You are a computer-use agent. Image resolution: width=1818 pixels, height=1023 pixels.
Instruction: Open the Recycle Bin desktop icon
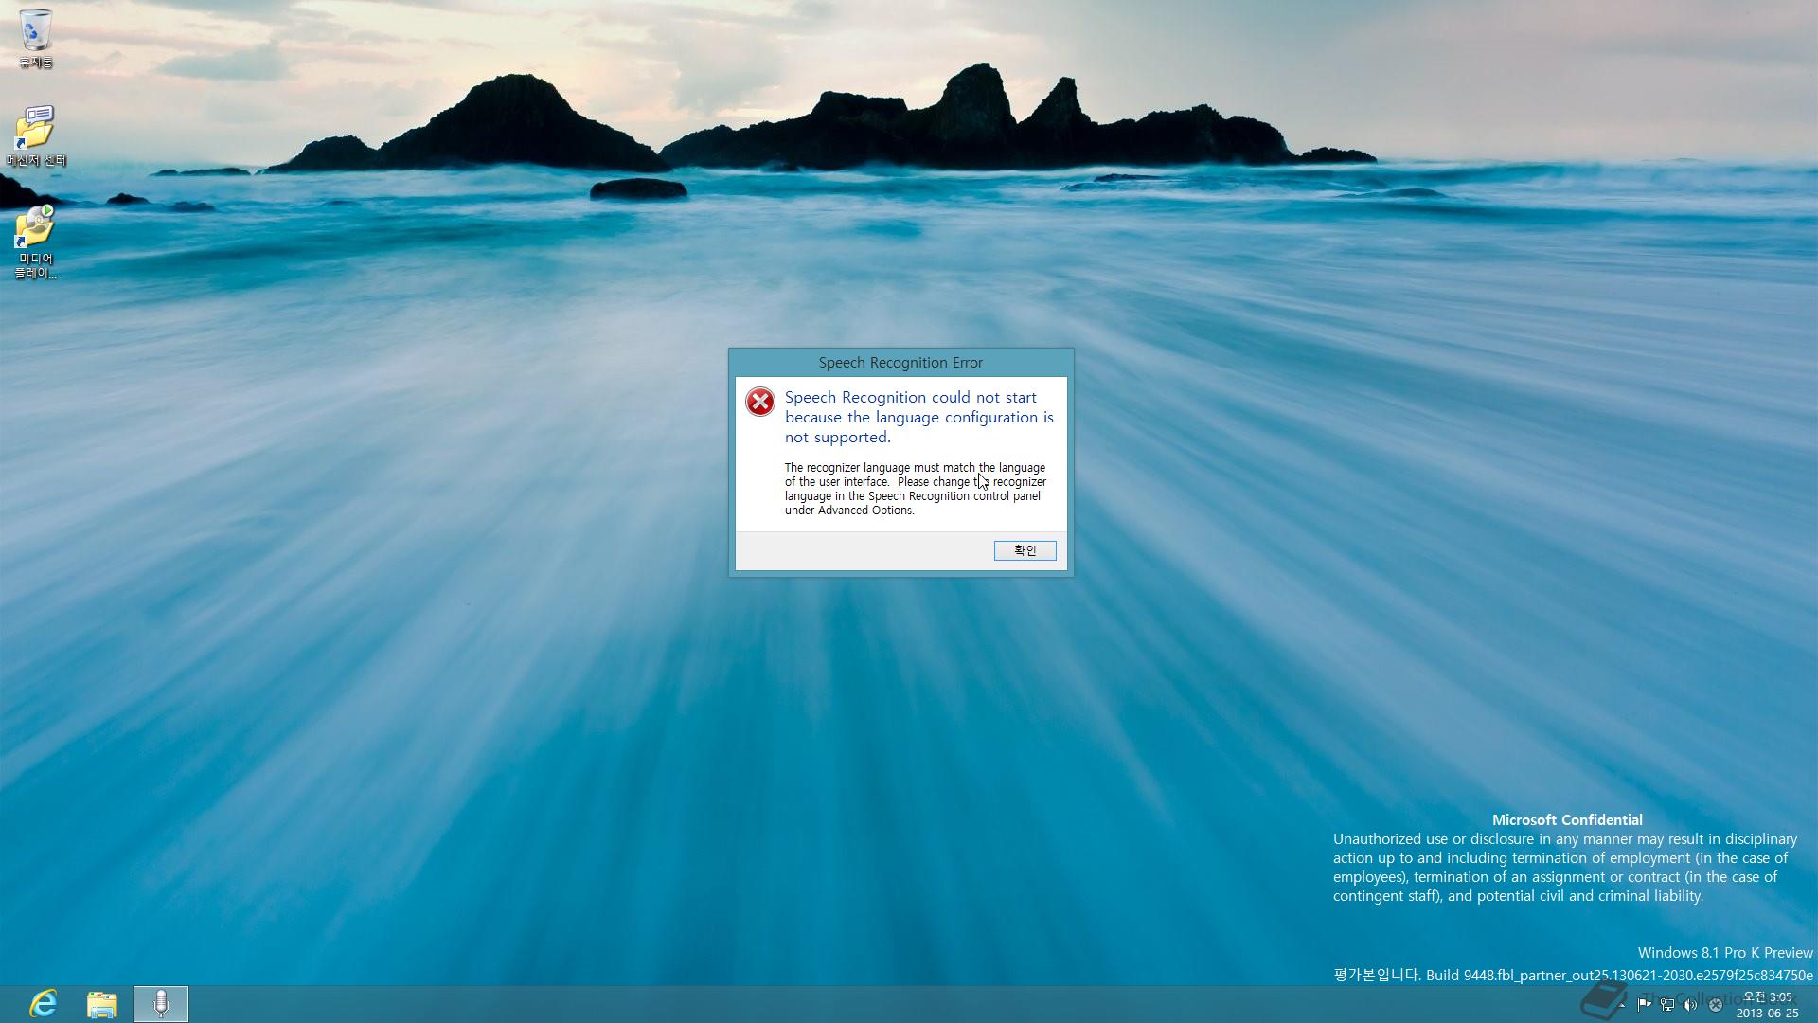pos(36,39)
